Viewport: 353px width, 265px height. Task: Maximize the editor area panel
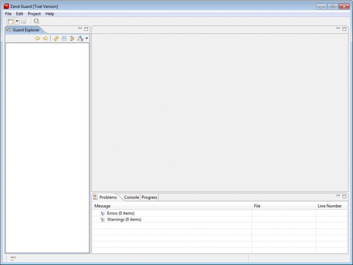click(x=344, y=29)
